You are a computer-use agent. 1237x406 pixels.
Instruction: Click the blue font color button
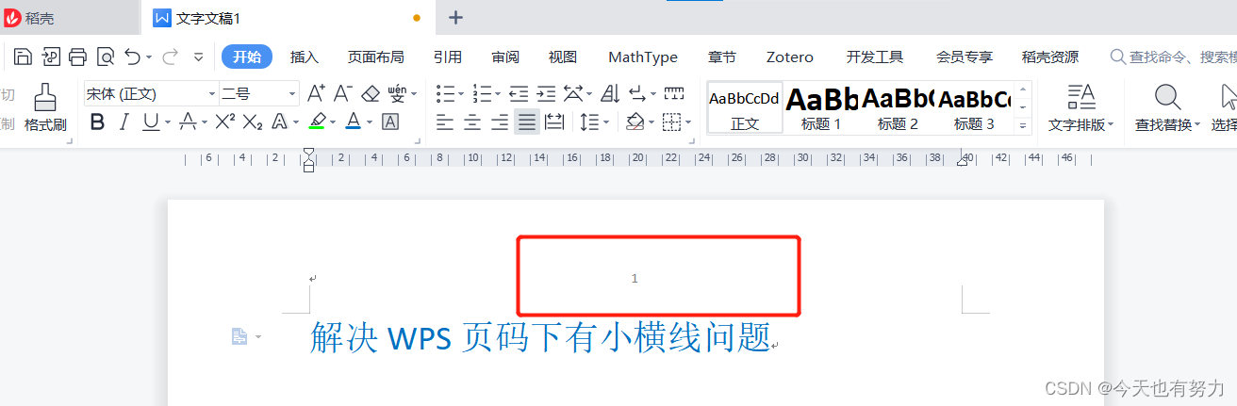(x=354, y=122)
